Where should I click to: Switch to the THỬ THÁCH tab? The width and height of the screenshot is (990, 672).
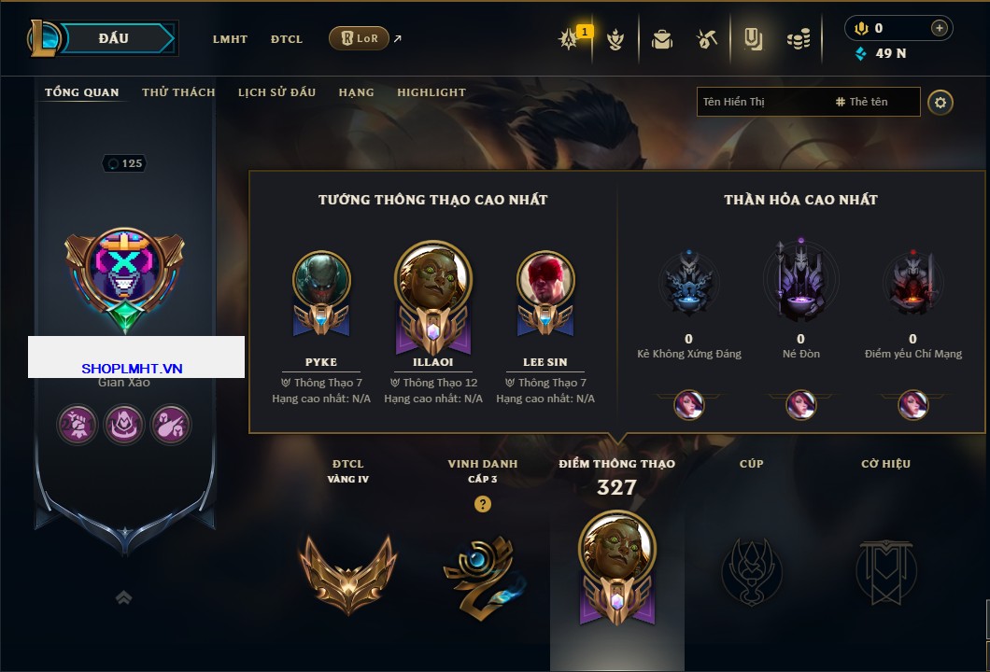[178, 92]
